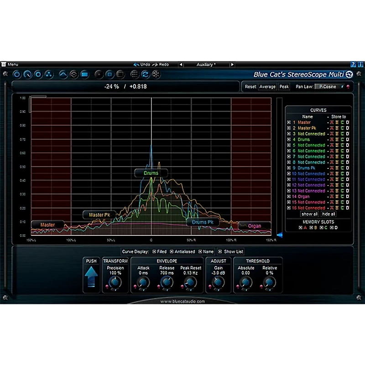Screen dimensions: 365x365
Task: Click the blue arrow beside the graph
Action: [x=280, y=235]
